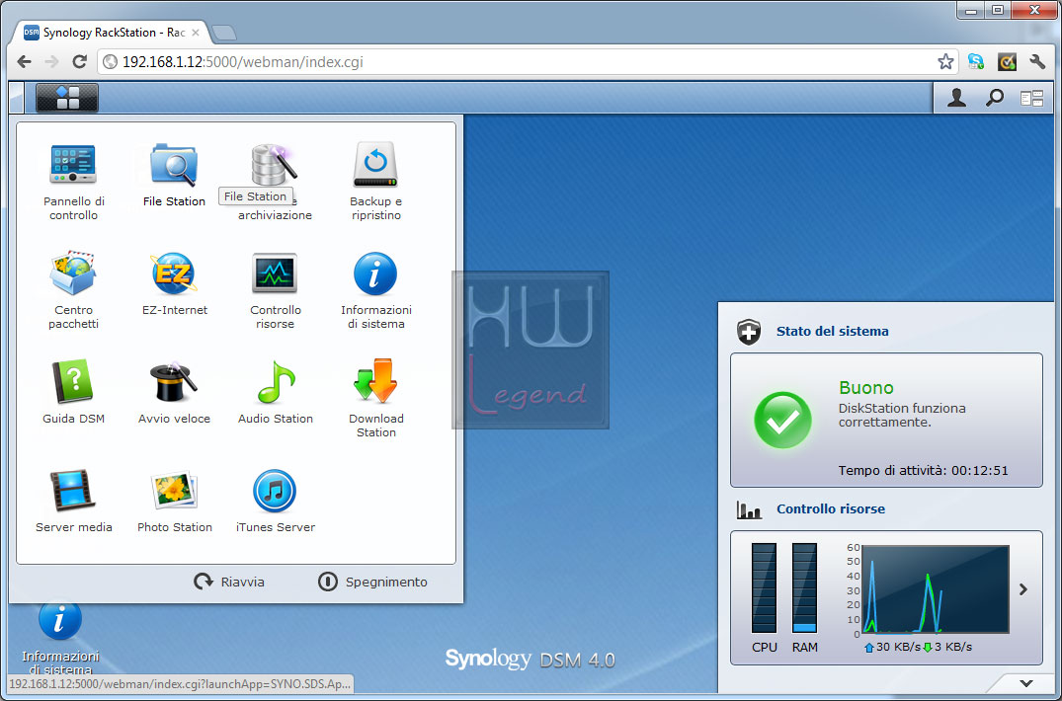
Task: Open Backup e ripristino
Action: click(375, 180)
